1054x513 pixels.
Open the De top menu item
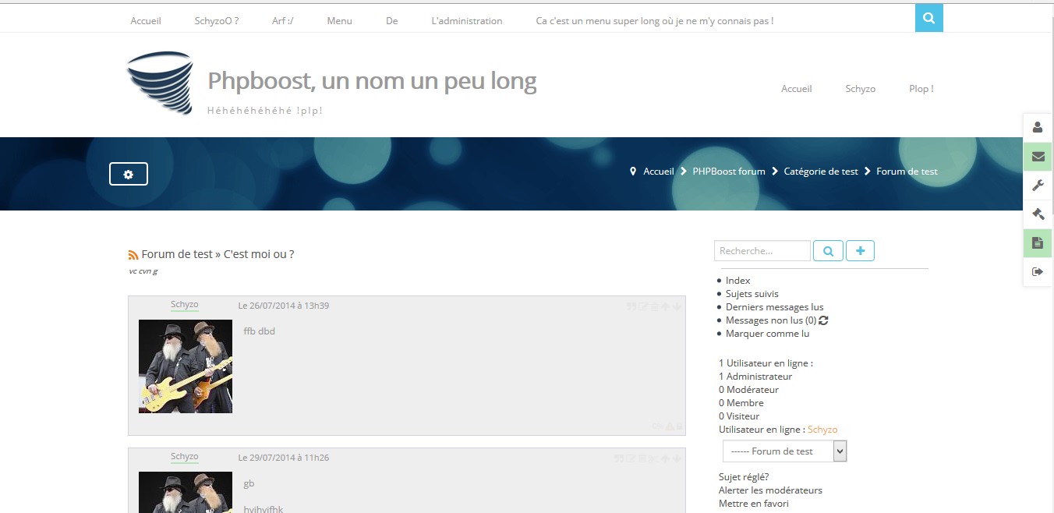coord(392,21)
